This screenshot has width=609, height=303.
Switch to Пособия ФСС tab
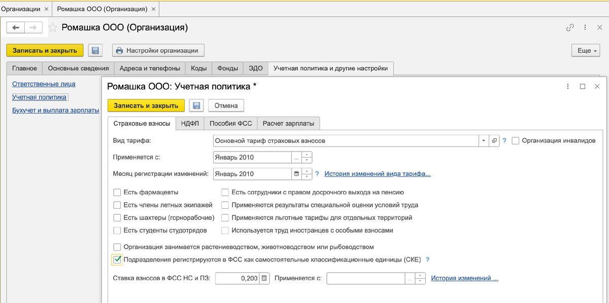231,123
